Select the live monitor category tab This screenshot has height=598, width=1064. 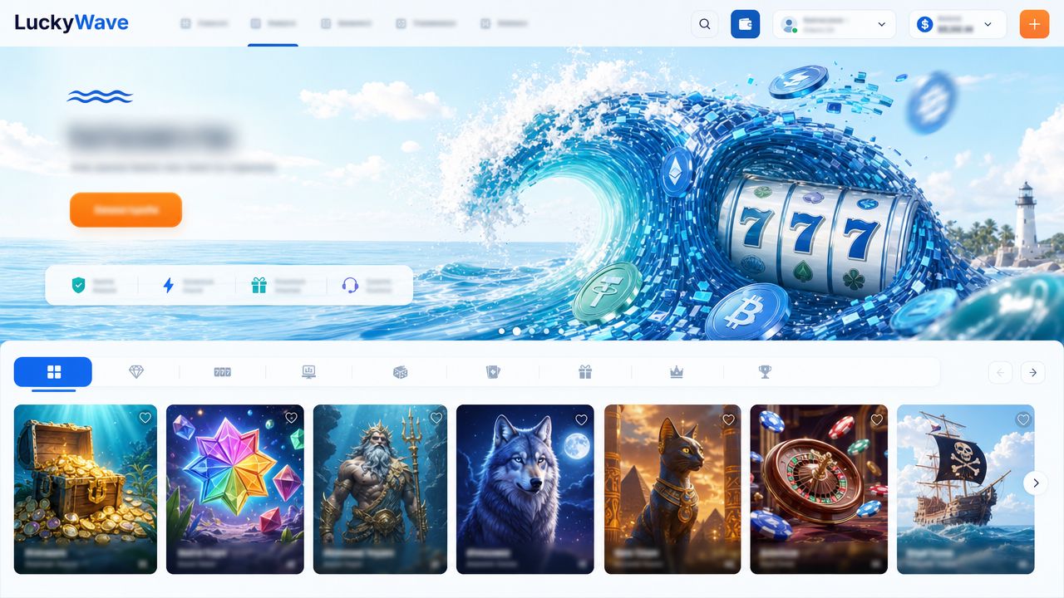[309, 372]
